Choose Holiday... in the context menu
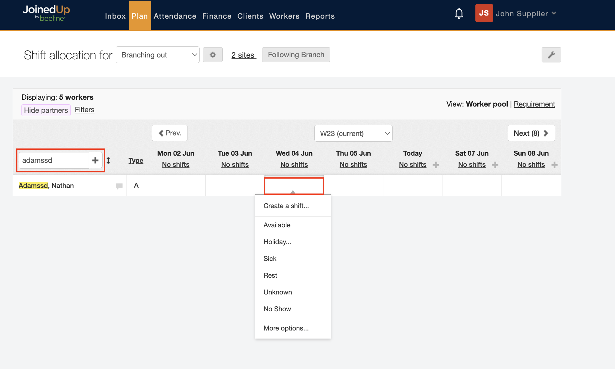615x369 pixels. (x=277, y=242)
